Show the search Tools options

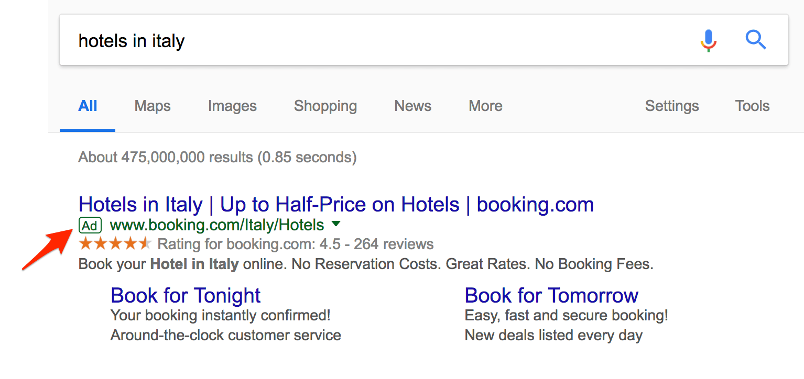coord(752,106)
